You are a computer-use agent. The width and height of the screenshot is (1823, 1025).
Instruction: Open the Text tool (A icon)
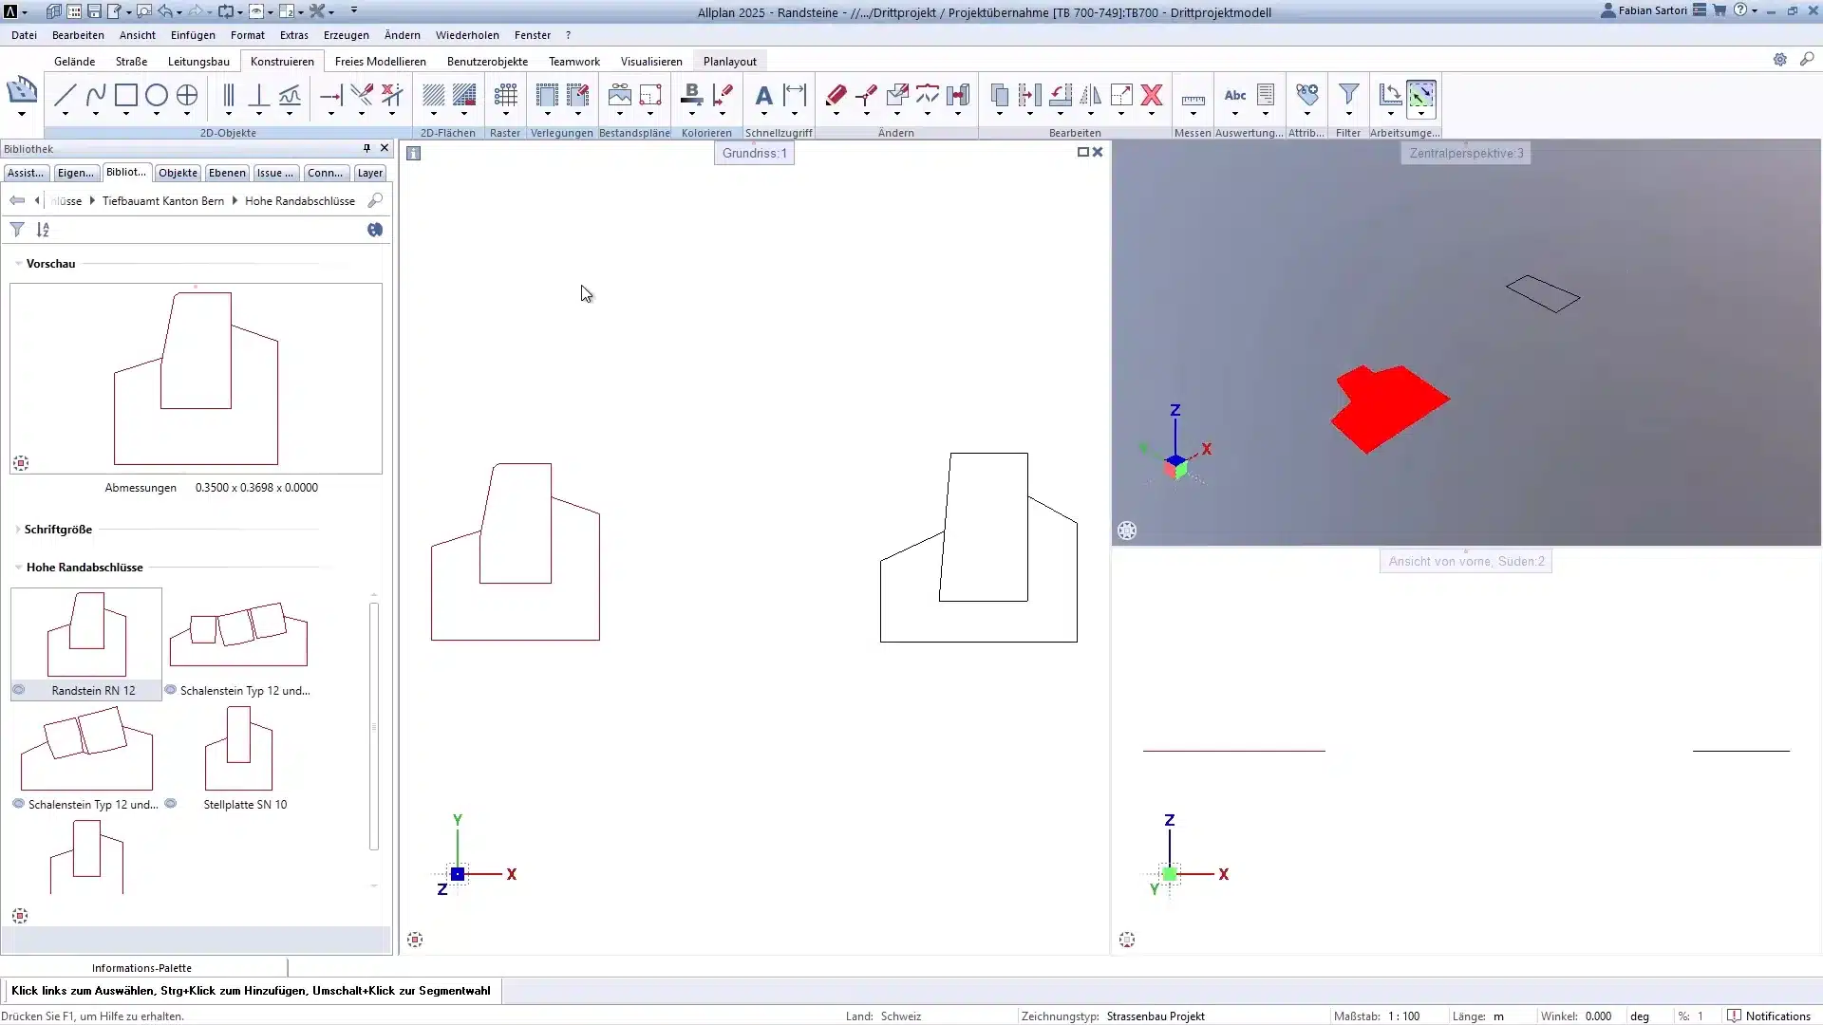(762, 97)
